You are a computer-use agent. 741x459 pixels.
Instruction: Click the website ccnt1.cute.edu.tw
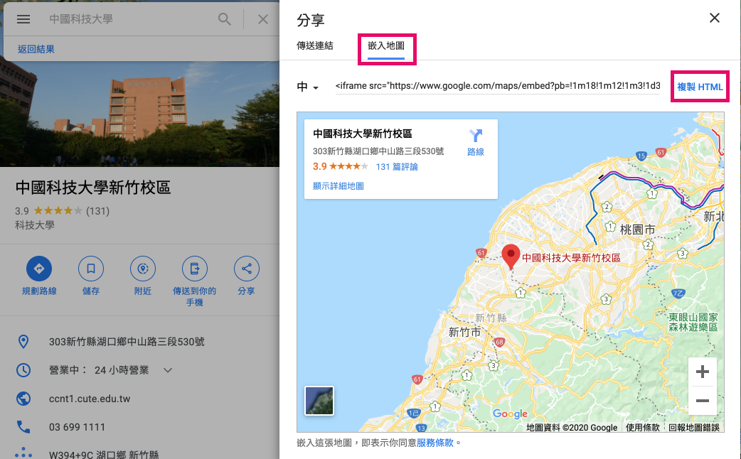(90, 399)
